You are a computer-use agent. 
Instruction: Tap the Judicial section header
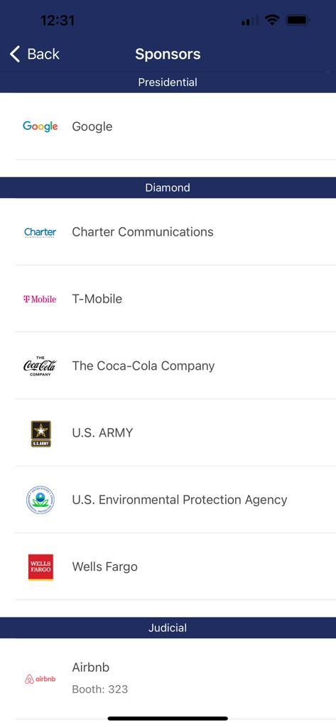(168, 628)
